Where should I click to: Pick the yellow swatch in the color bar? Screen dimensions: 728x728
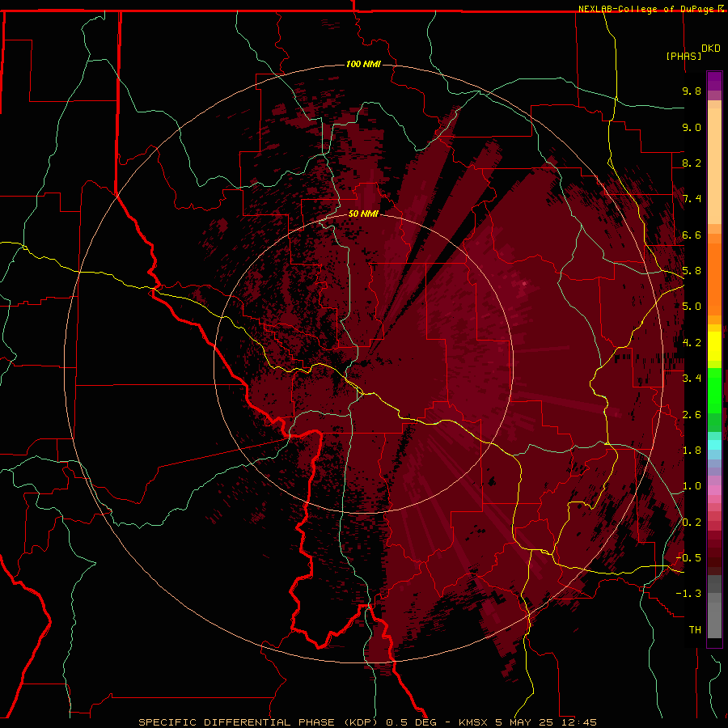[714, 346]
